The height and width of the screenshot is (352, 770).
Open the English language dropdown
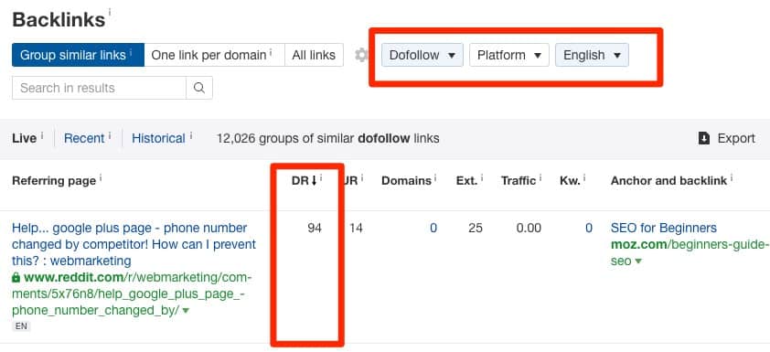tap(592, 55)
